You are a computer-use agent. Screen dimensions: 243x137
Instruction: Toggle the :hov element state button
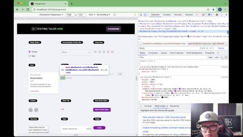tap(210, 57)
